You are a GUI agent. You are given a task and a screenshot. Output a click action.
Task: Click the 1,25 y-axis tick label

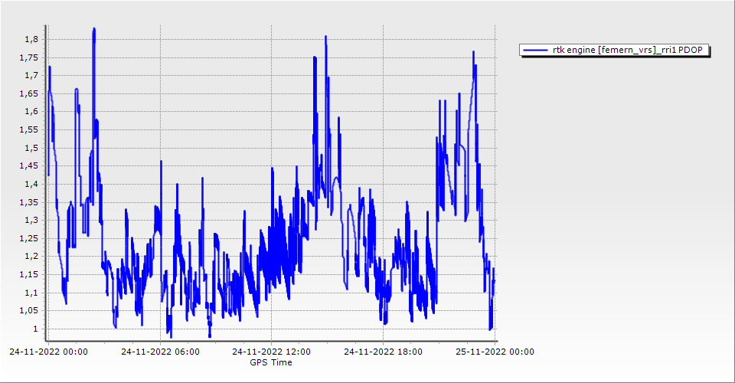[29, 238]
